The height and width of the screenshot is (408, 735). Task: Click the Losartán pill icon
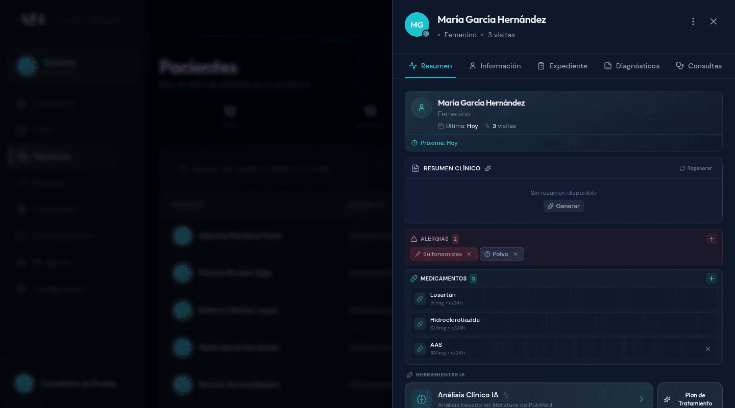click(x=420, y=299)
